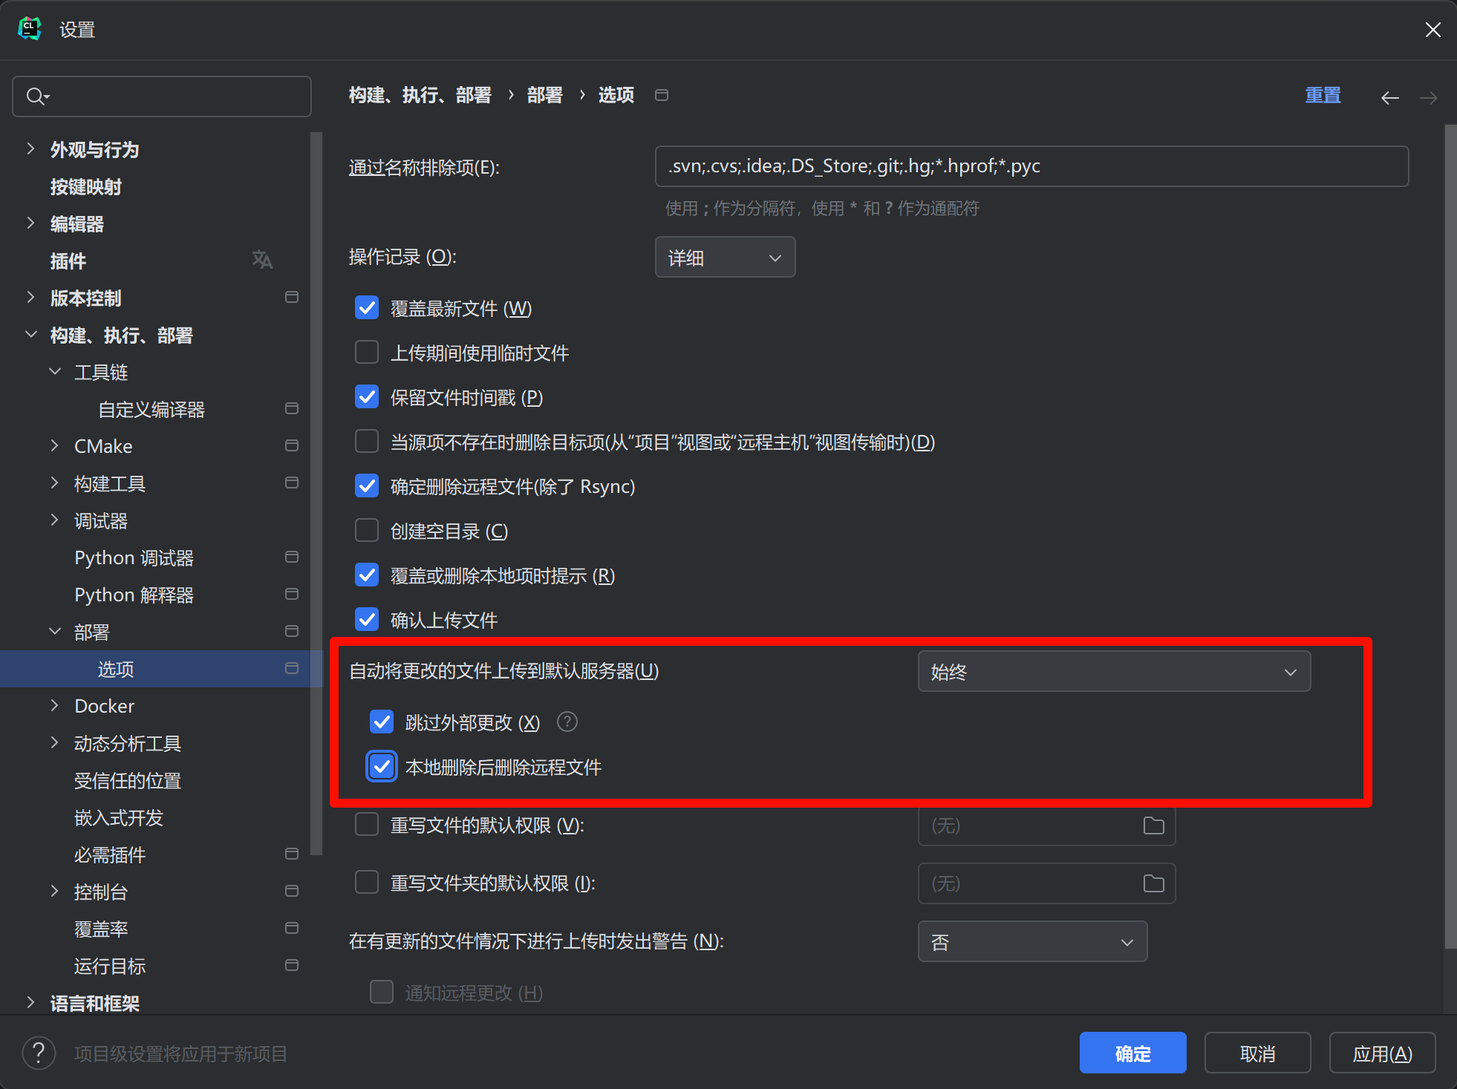Open the 始终 auto-upload dropdown

1113,672
